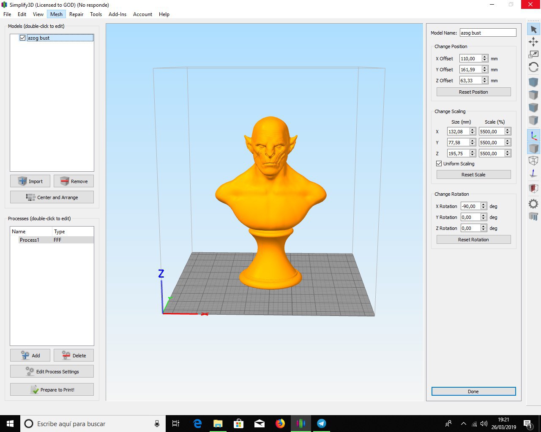Screen dimensions: 541x432
Task: Increase Z Rotation spinner value
Action: (484, 227)
